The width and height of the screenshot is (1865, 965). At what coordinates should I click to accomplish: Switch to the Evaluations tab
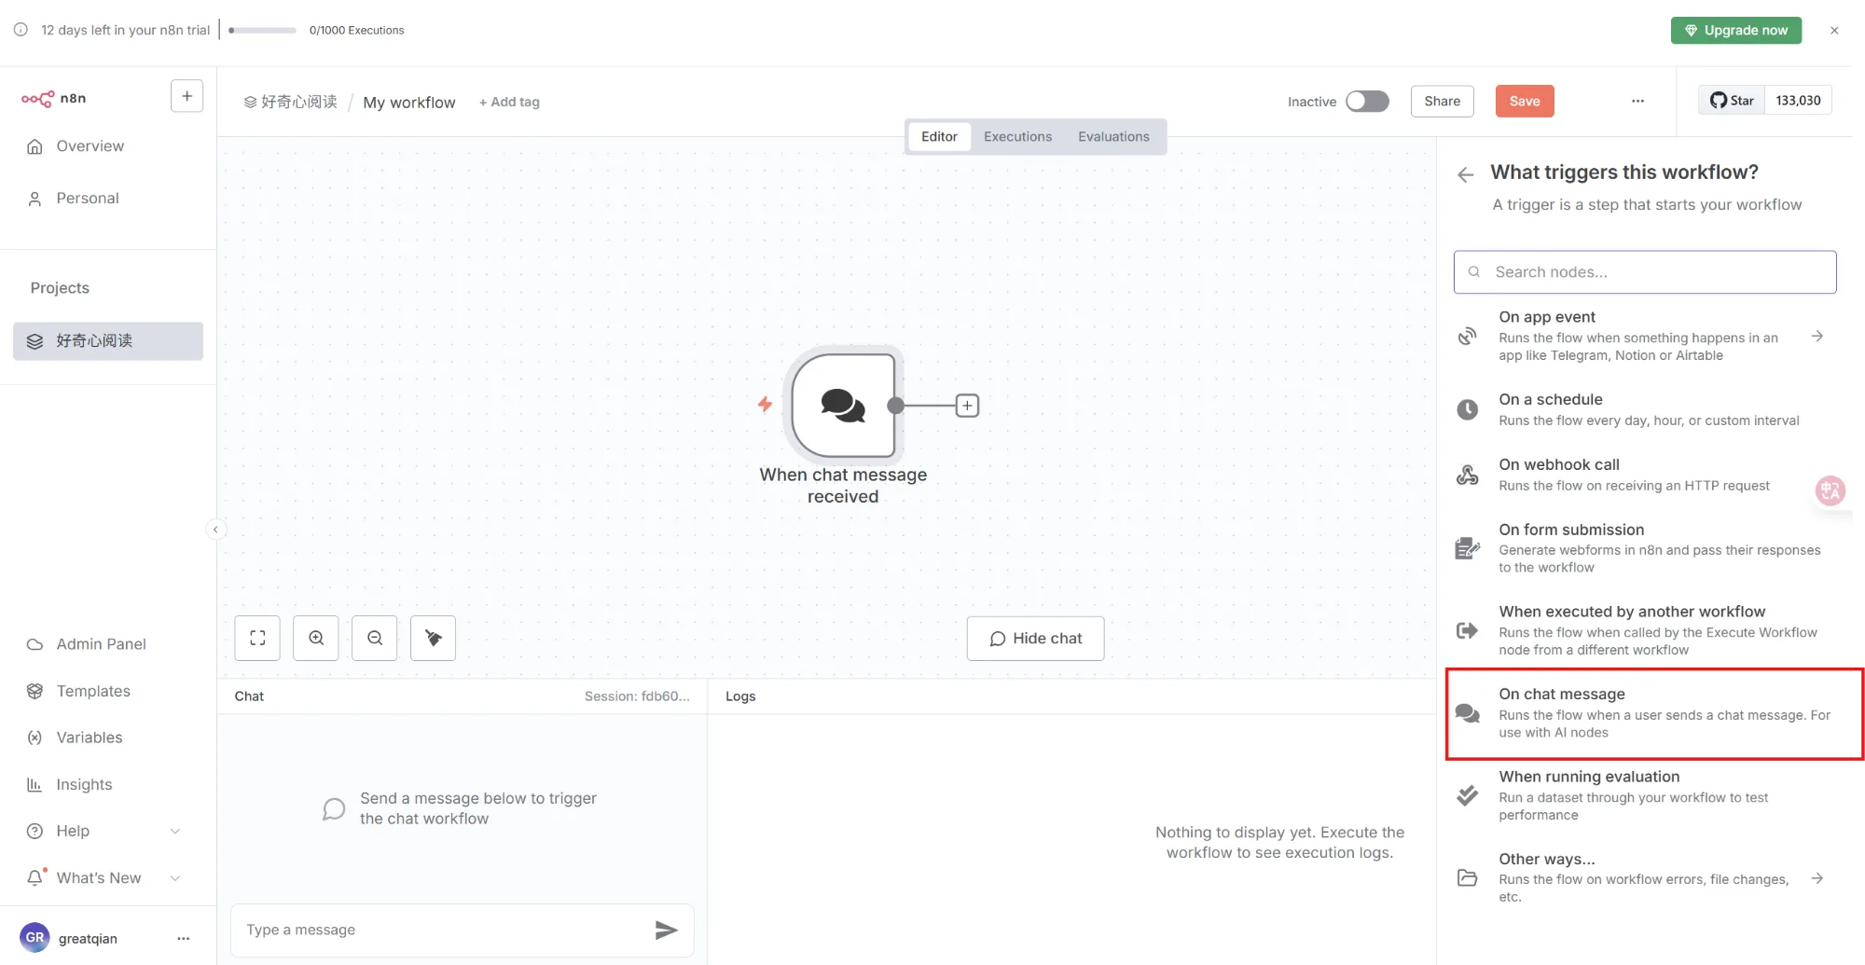[x=1113, y=136]
